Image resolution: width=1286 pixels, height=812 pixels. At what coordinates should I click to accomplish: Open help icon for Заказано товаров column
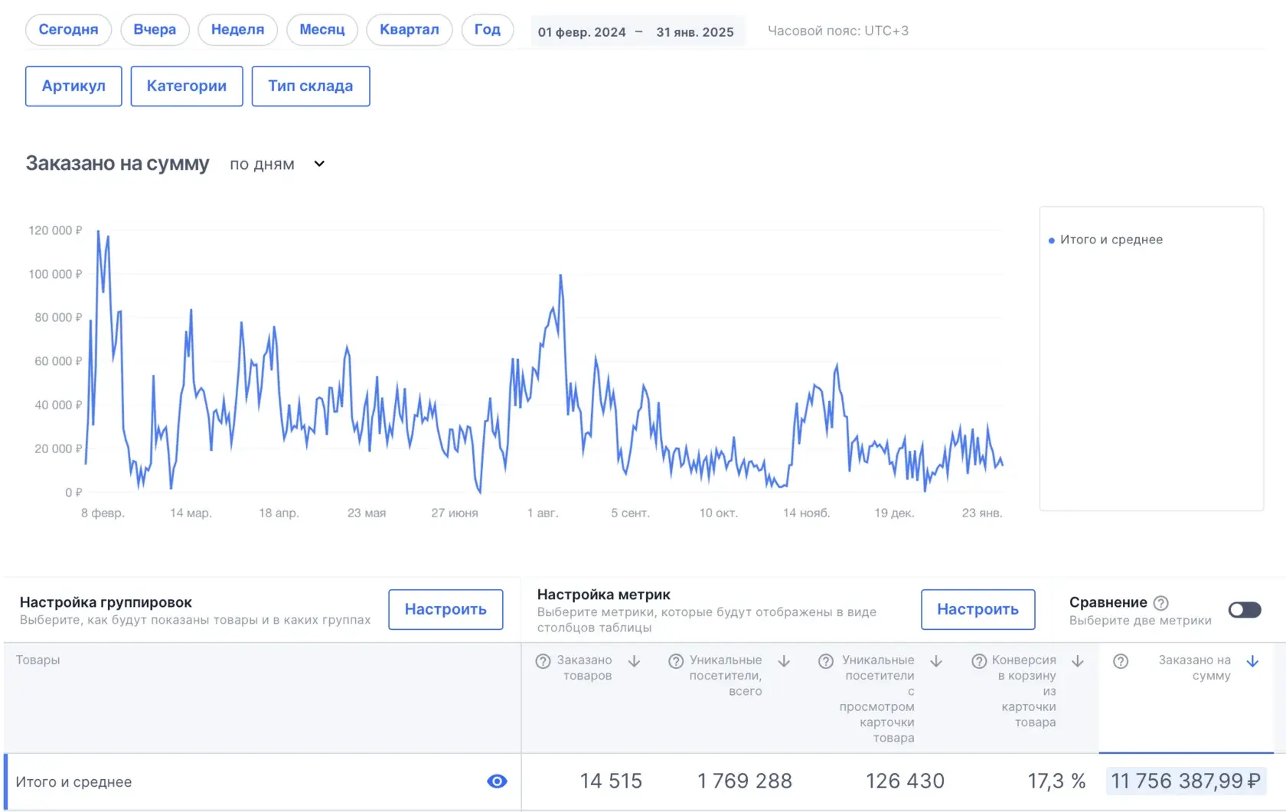[x=543, y=661]
